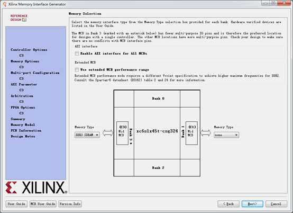Screen dimensions: 293x213
Task: Click the Memory Selection heading
Action: pyautogui.click(x=85, y=14)
